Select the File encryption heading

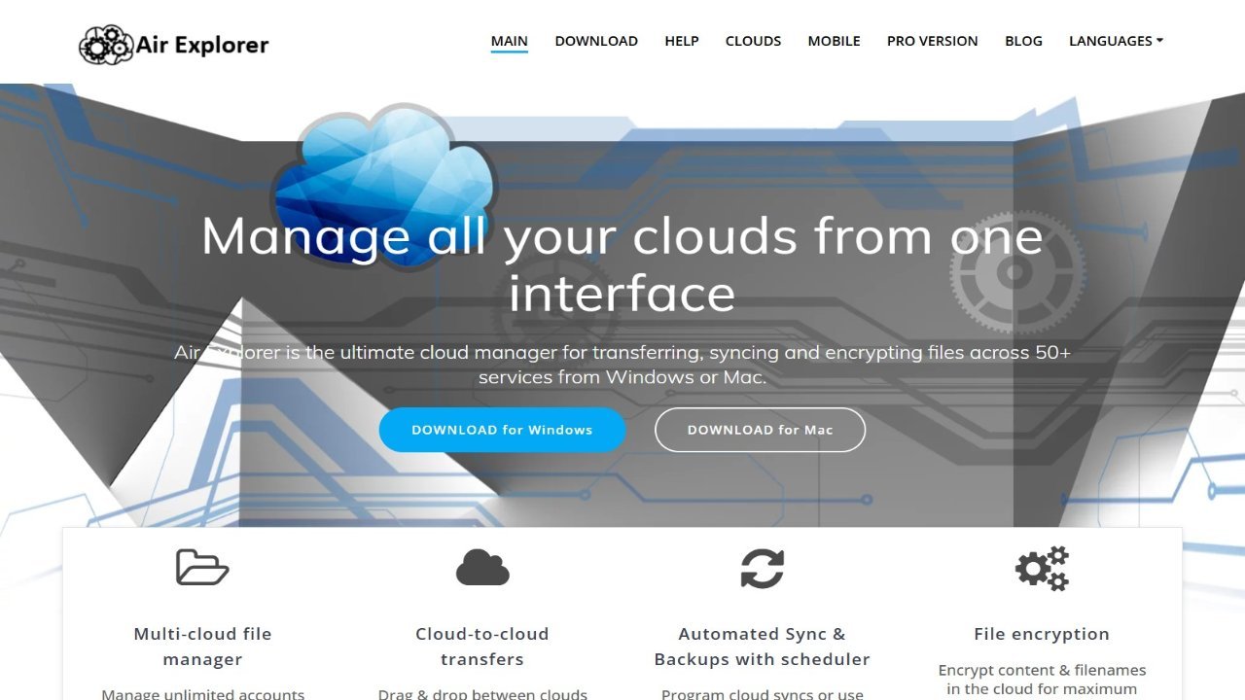1042,634
